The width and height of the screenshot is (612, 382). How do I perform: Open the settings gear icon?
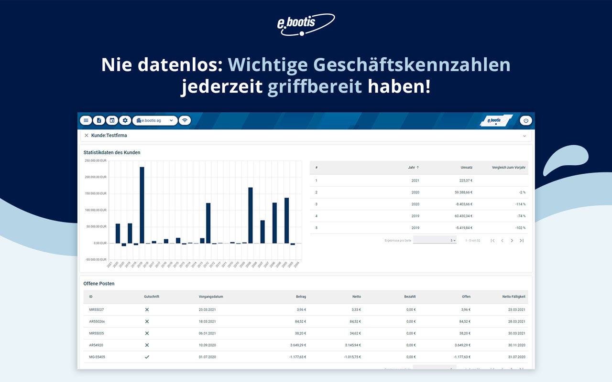click(x=125, y=120)
